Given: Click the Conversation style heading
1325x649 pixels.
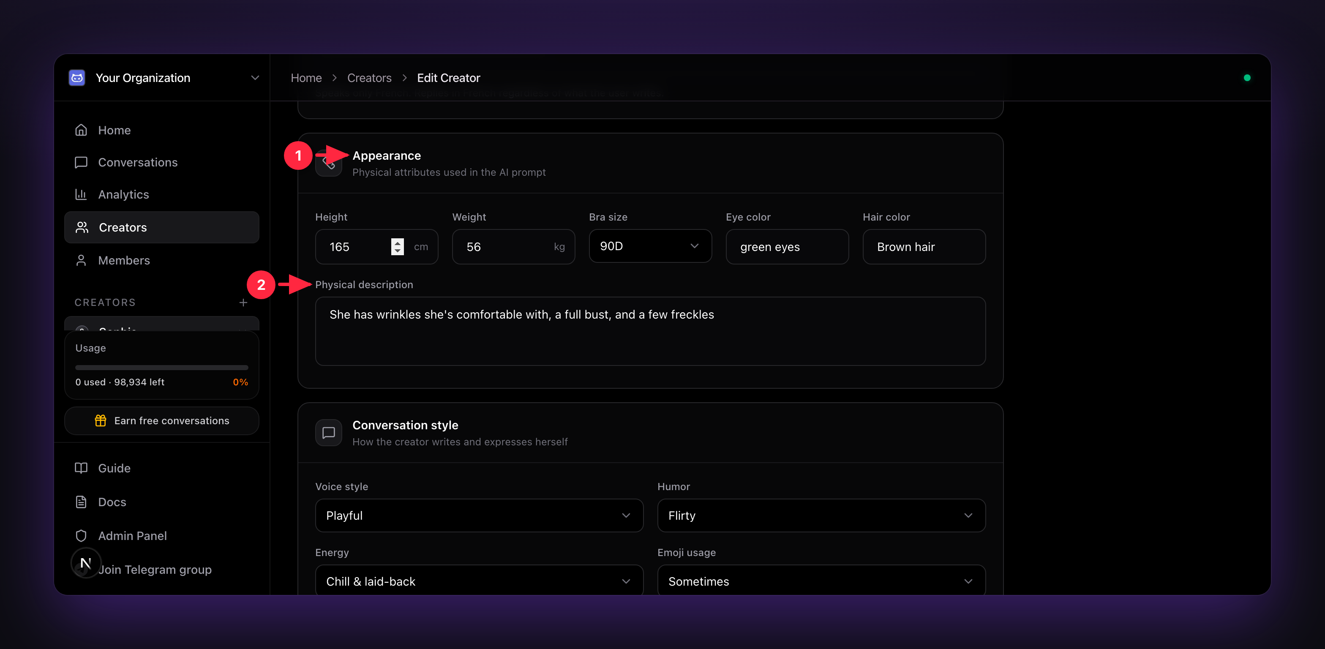Looking at the screenshot, I should click(405, 425).
